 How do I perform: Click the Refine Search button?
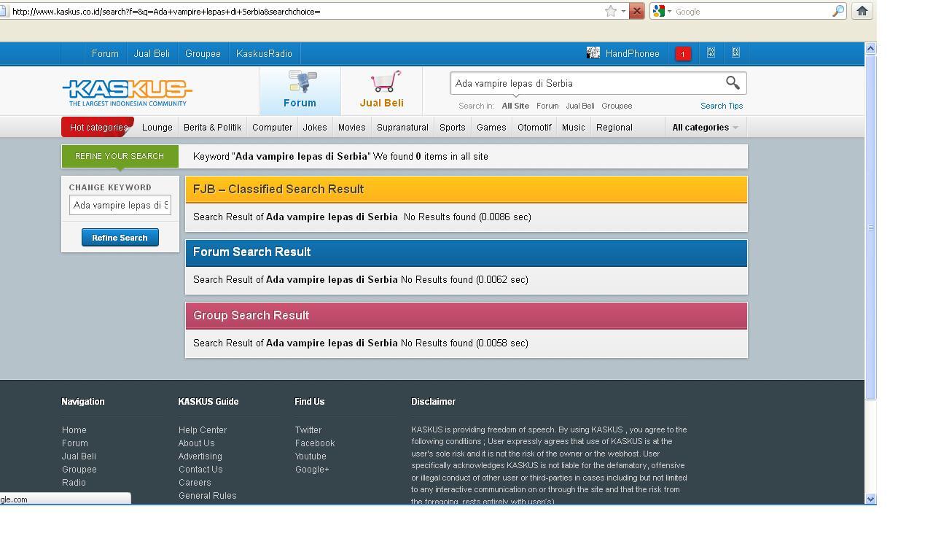(120, 237)
